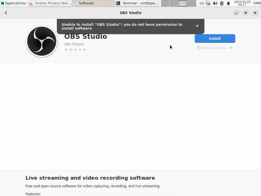Image resolution: width=261 pixels, height=196 pixels.
Task: Open the network connection tray icon
Action: click(208, 3)
